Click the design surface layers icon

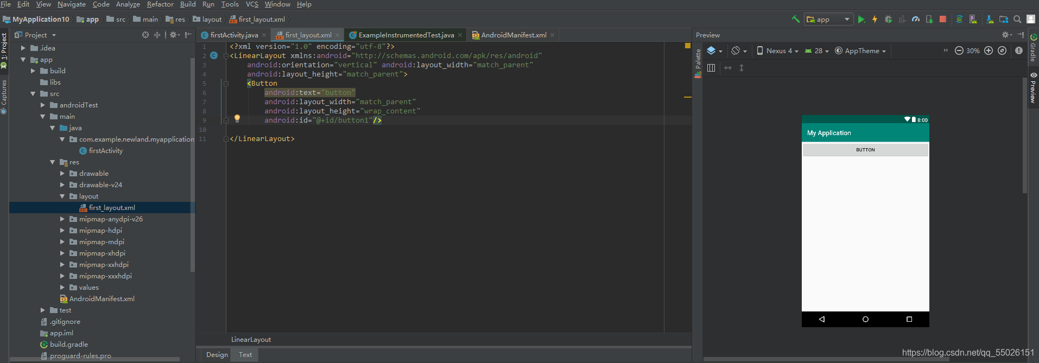click(714, 50)
